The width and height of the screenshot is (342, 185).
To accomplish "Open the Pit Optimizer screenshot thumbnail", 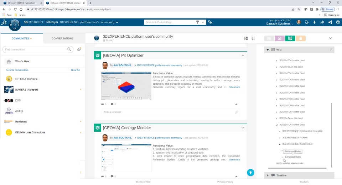I will tap(126, 86).
